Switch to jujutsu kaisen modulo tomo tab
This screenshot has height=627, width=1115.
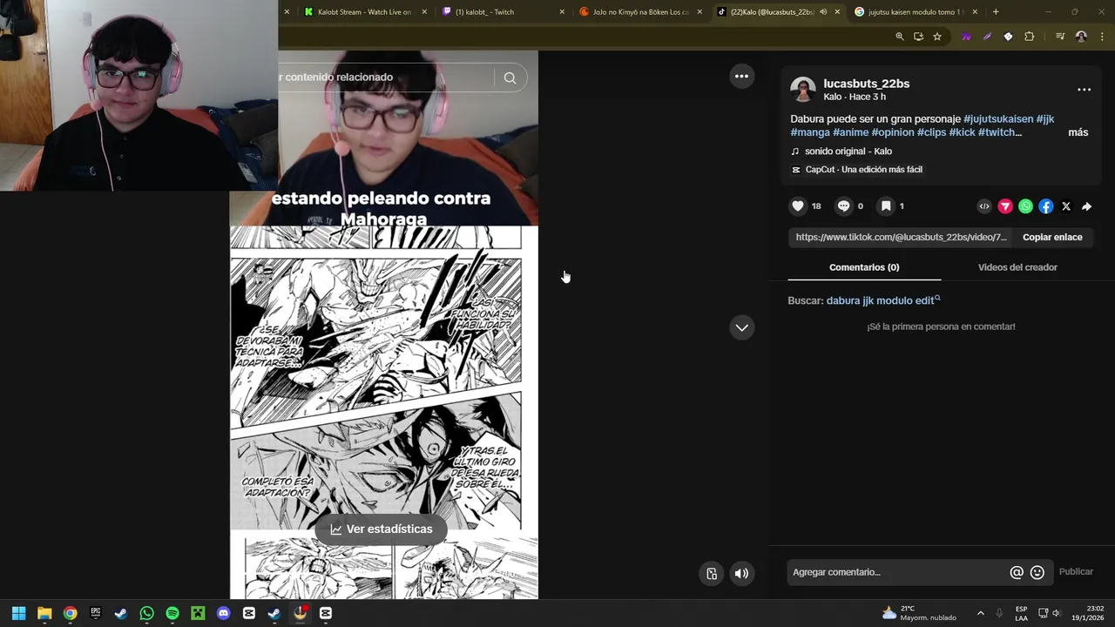click(x=913, y=12)
